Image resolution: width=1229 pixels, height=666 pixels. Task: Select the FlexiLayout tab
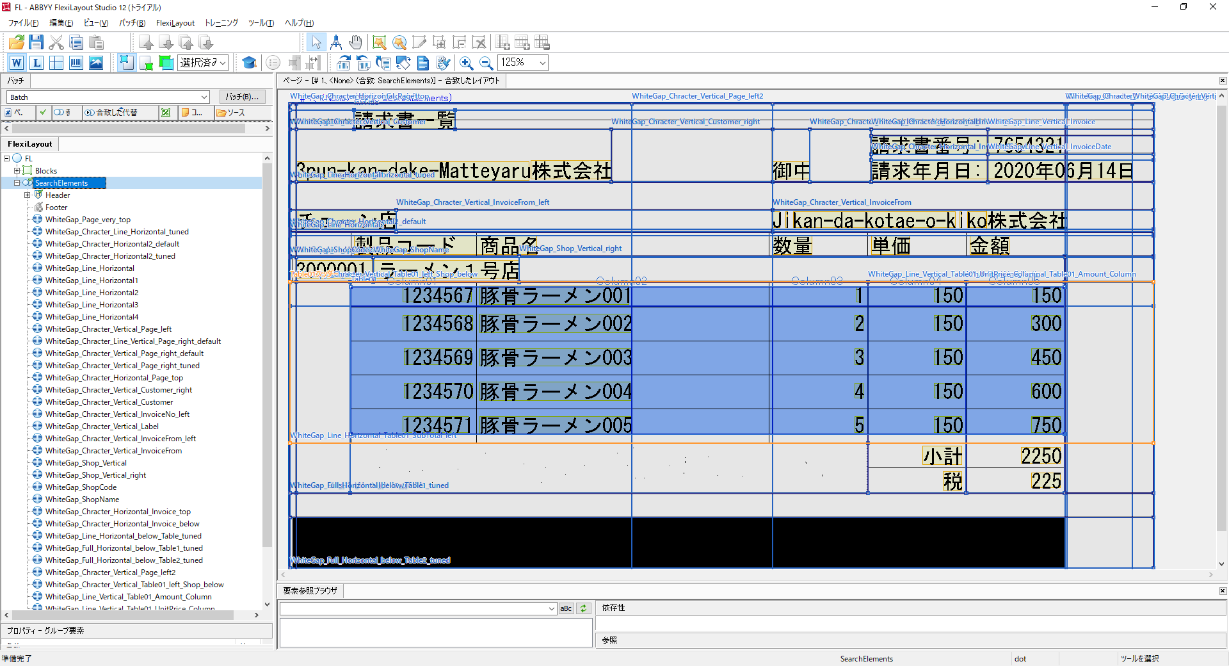30,144
